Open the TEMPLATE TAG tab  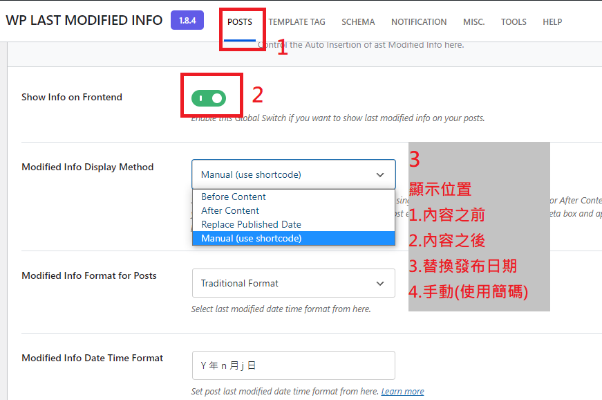[297, 22]
